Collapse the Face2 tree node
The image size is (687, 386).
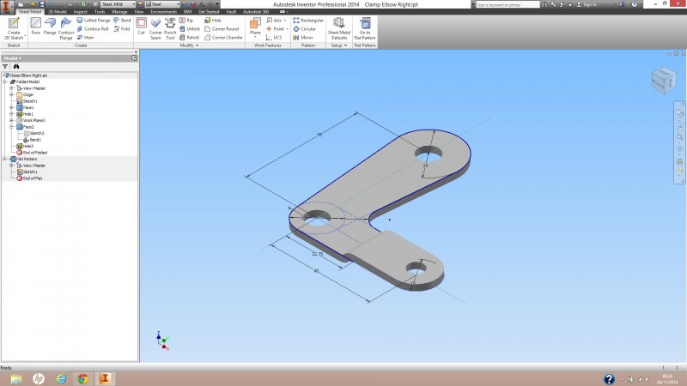tap(11, 127)
